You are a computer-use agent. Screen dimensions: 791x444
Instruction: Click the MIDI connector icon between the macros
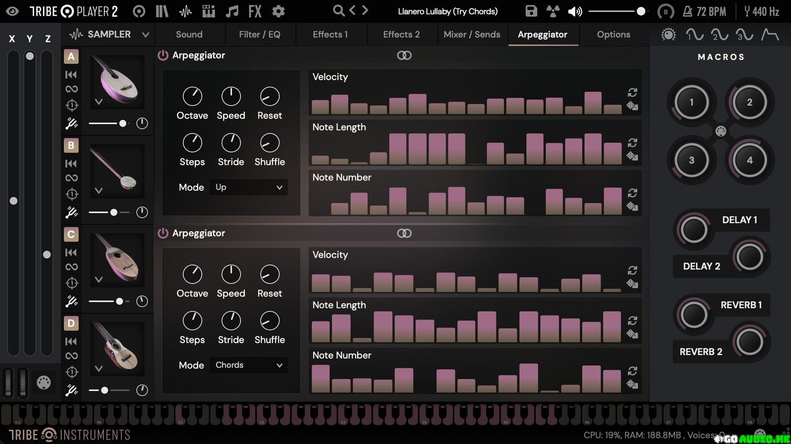click(720, 131)
